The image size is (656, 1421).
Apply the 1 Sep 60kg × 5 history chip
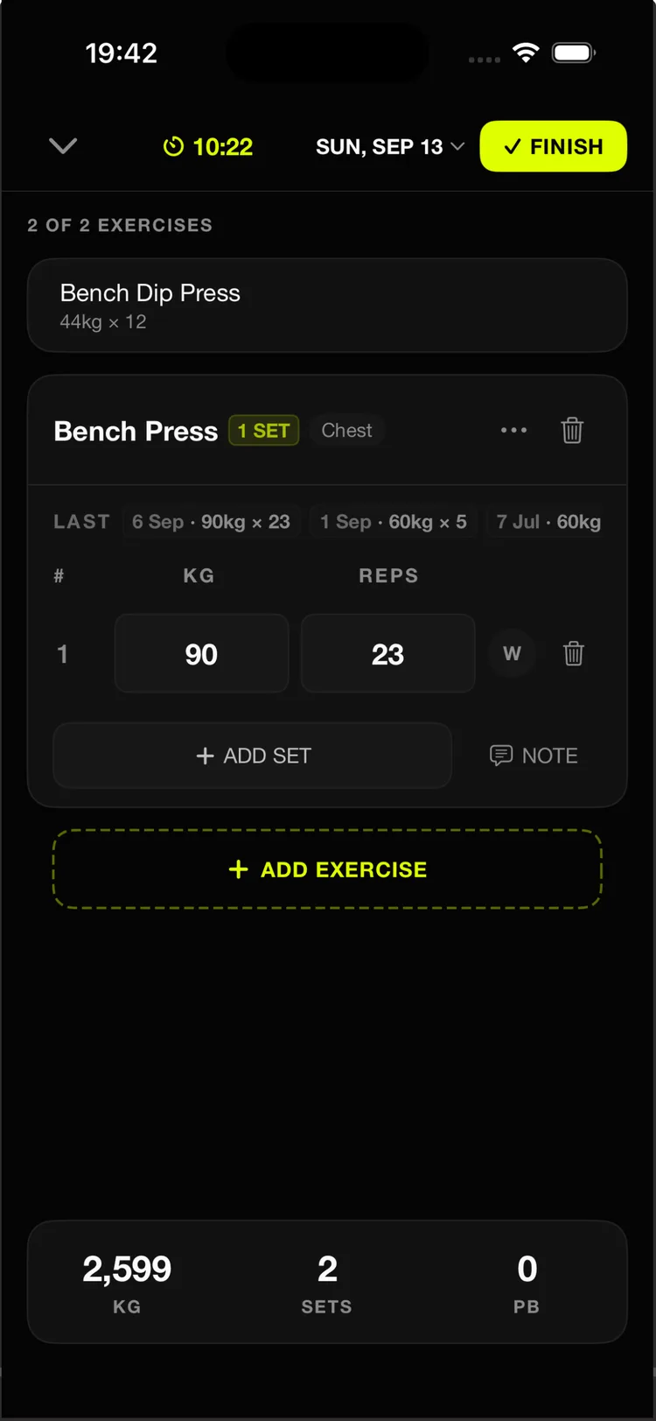click(x=393, y=522)
